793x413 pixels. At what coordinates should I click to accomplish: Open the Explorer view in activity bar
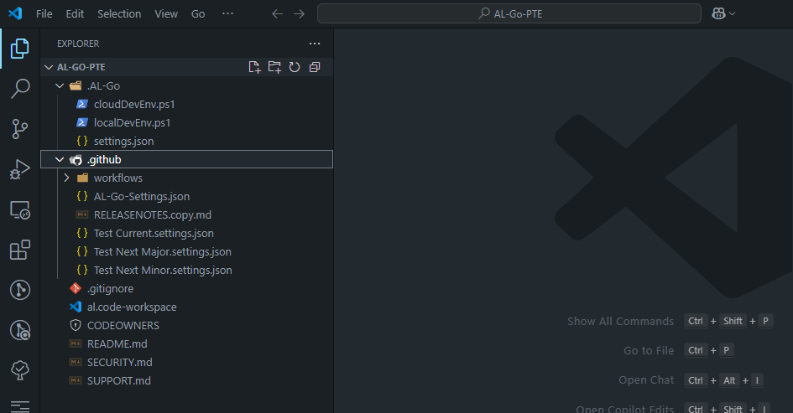point(20,49)
